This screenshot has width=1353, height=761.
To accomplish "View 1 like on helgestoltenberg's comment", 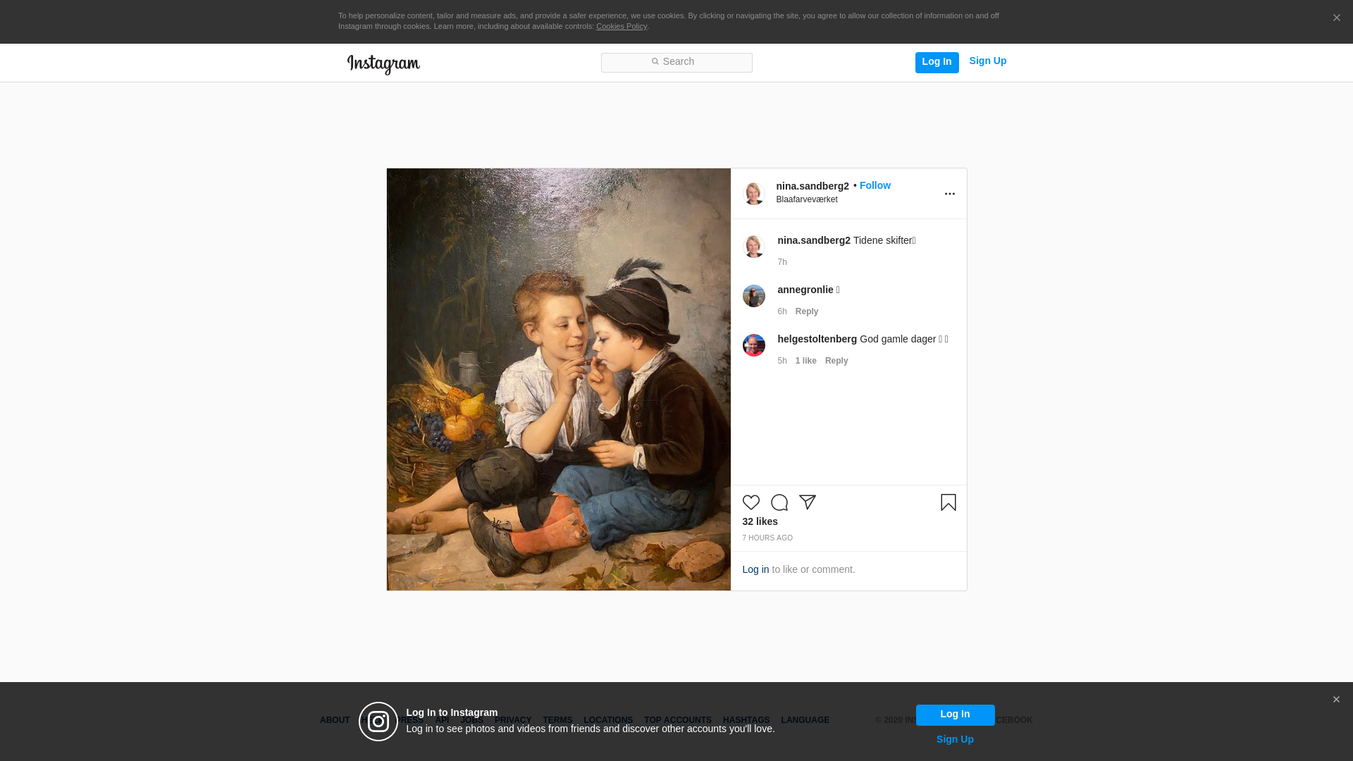I will [x=806, y=361].
